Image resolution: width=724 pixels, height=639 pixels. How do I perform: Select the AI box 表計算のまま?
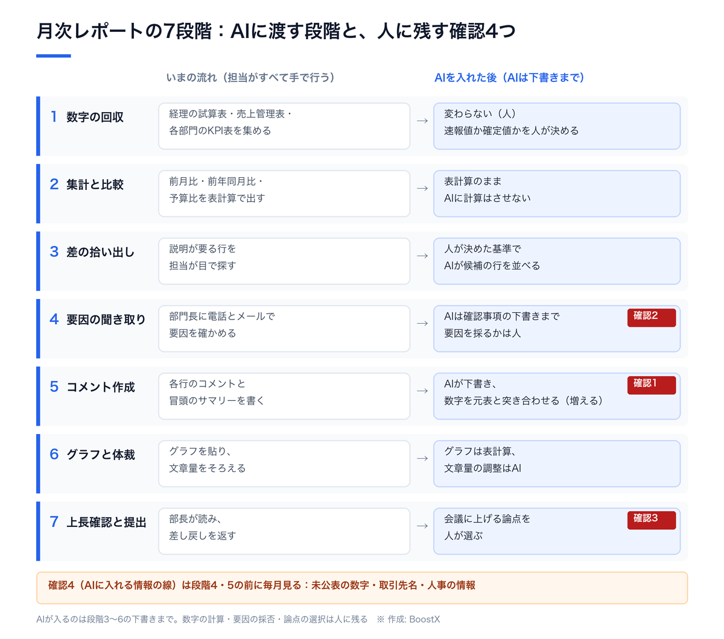click(x=557, y=194)
